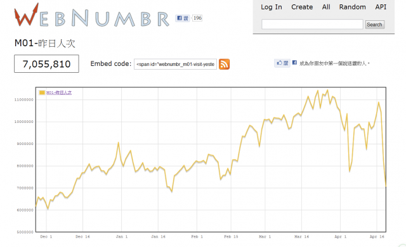Click the 11000000 y-axis label
This screenshot has width=406, height=247.
23,99
